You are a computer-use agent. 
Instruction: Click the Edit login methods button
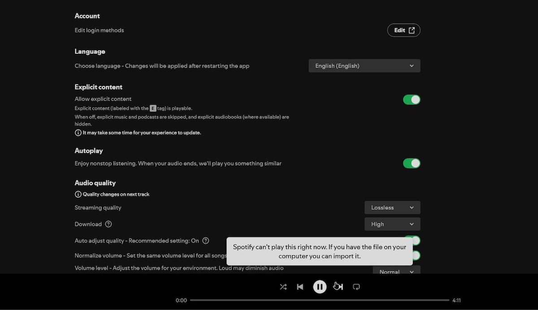click(403, 30)
